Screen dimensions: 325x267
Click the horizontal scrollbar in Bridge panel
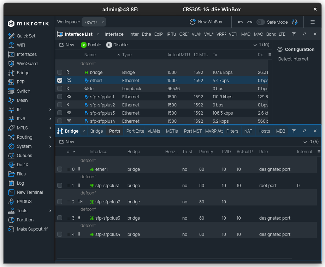point(175,259)
